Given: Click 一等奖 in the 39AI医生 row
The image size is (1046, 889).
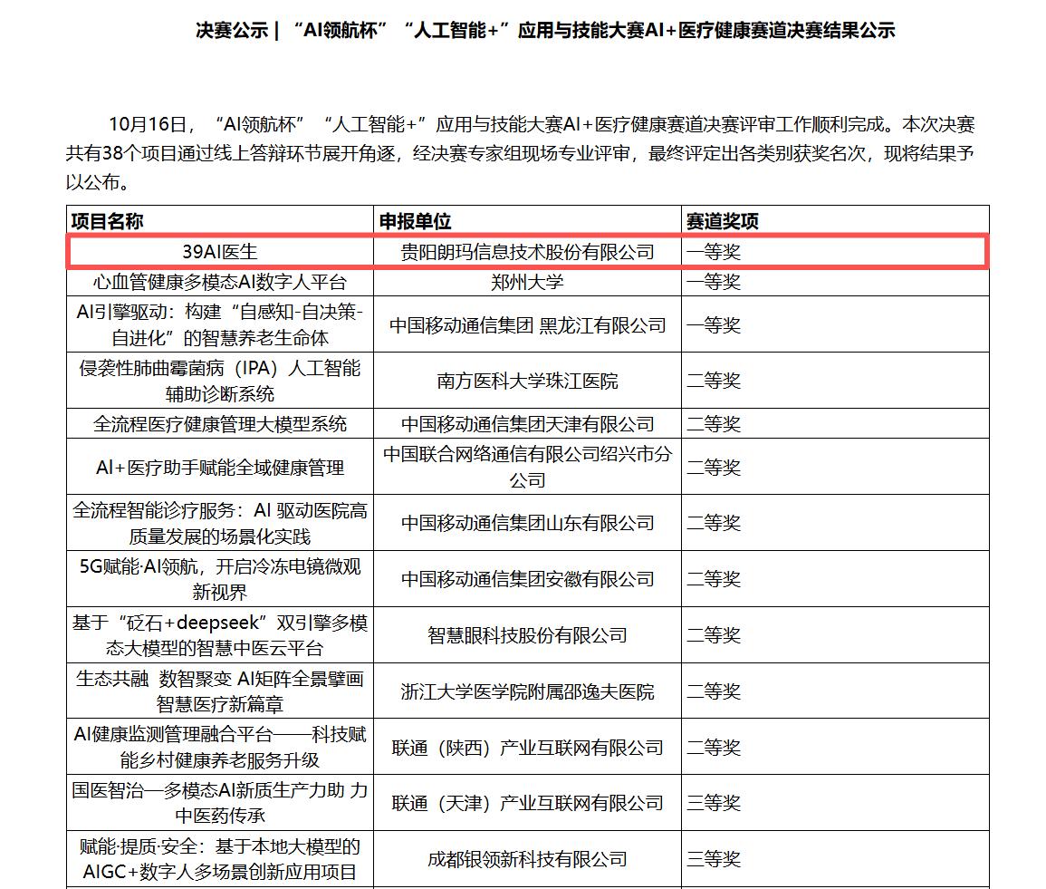Looking at the screenshot, I should pyautogui.click(x=714, y=251).
